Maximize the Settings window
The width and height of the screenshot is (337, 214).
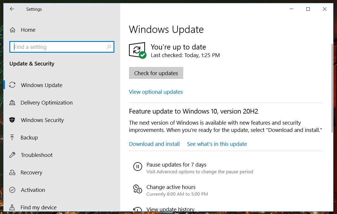click(308, 9)
